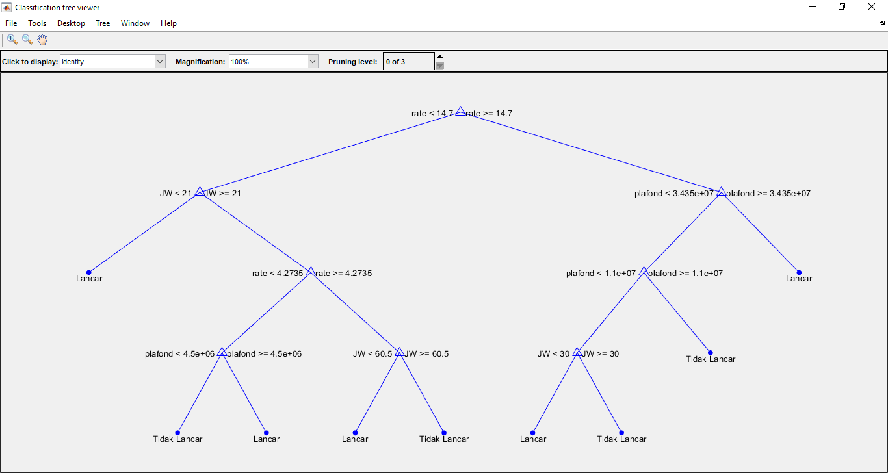Select the Zoom Out magnifier tool

click(27, 40)
